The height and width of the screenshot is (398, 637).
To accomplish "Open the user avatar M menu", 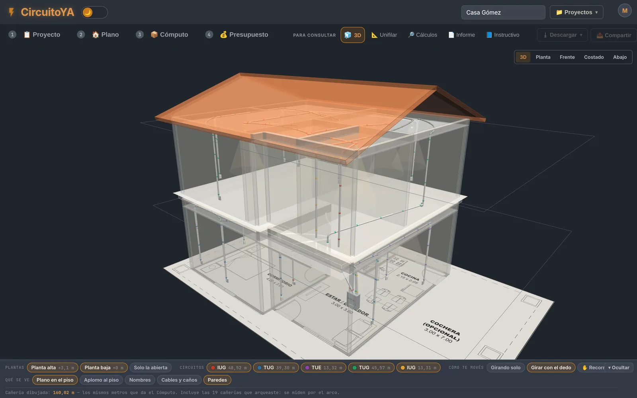I will point(625,11).
